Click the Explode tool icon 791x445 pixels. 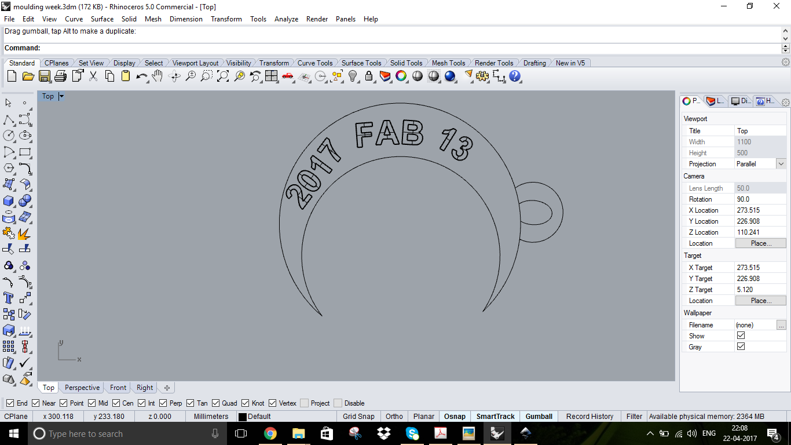25,234
